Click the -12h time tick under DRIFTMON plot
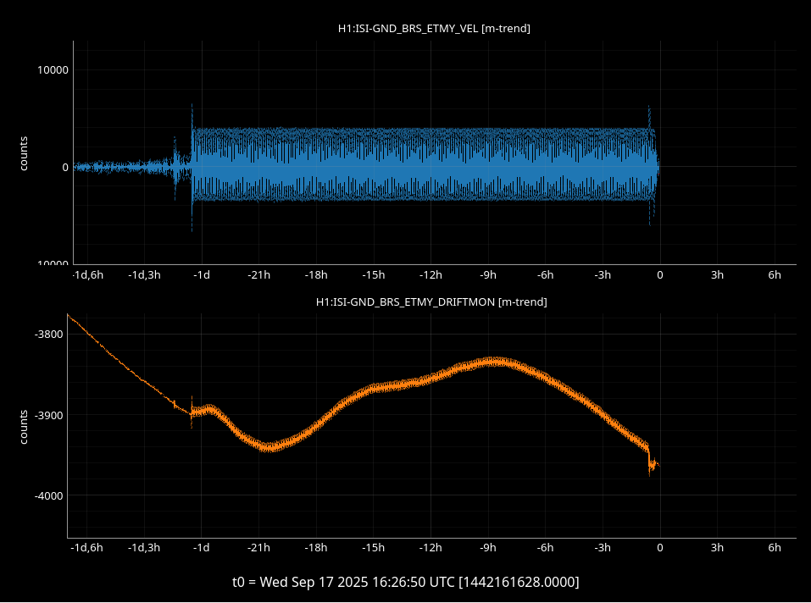 coord(430,548)
